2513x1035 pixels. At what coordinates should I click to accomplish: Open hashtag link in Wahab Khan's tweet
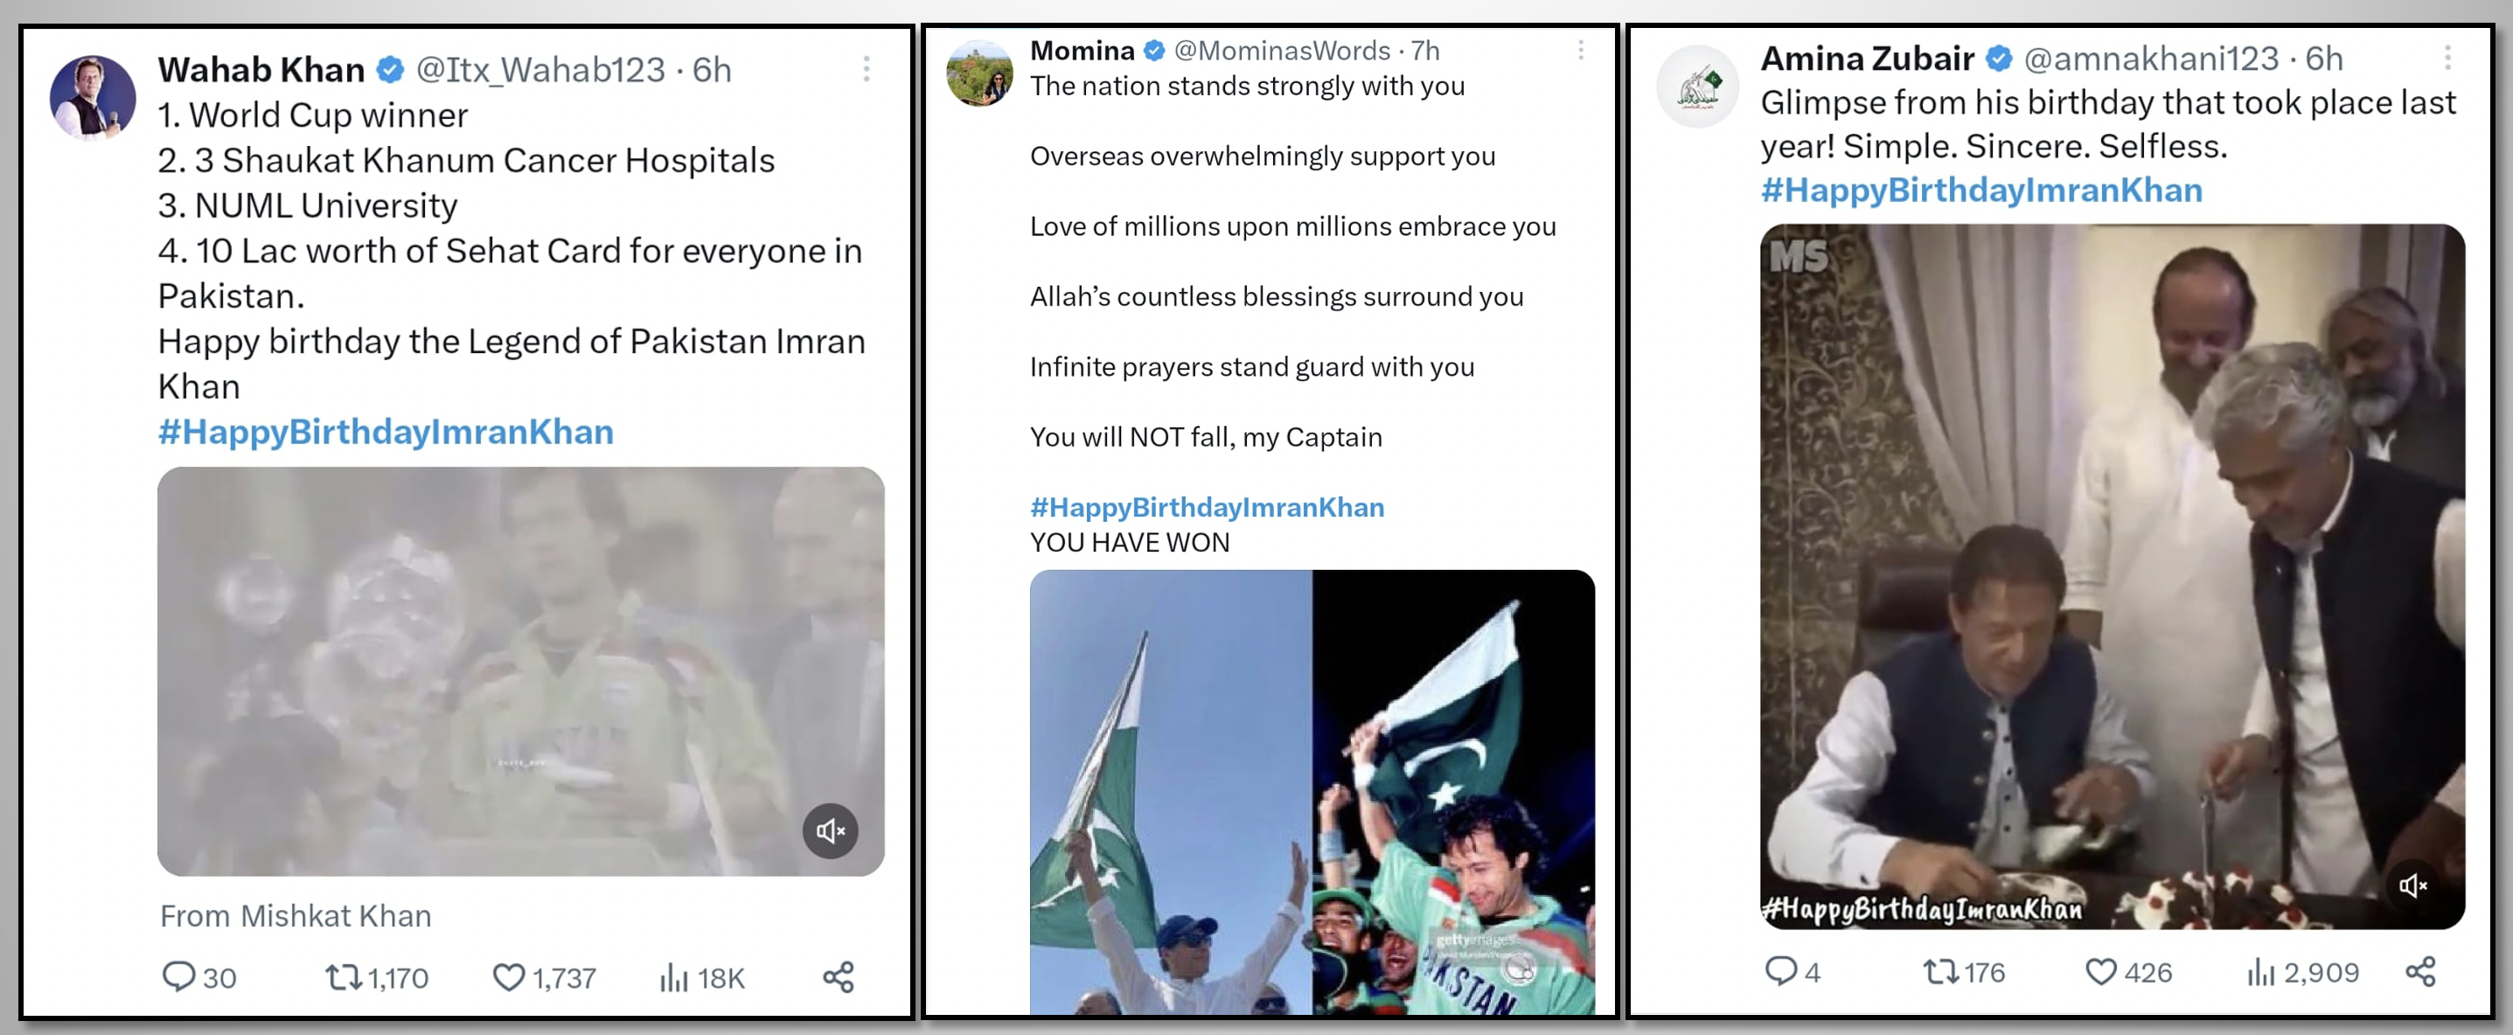(x=386, y=432)
